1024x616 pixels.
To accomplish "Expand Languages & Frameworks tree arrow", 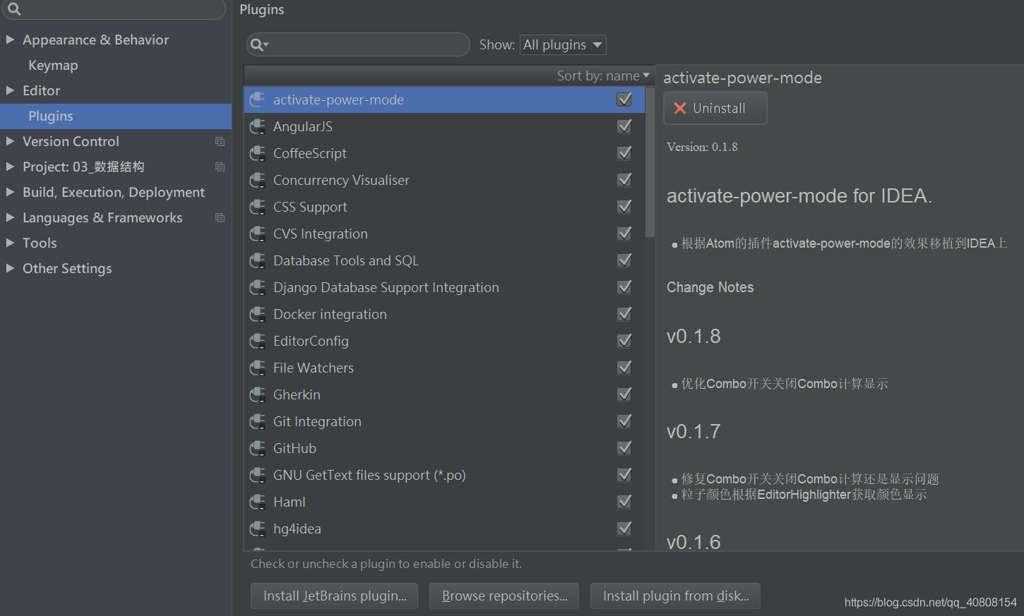I will (10, 217).
